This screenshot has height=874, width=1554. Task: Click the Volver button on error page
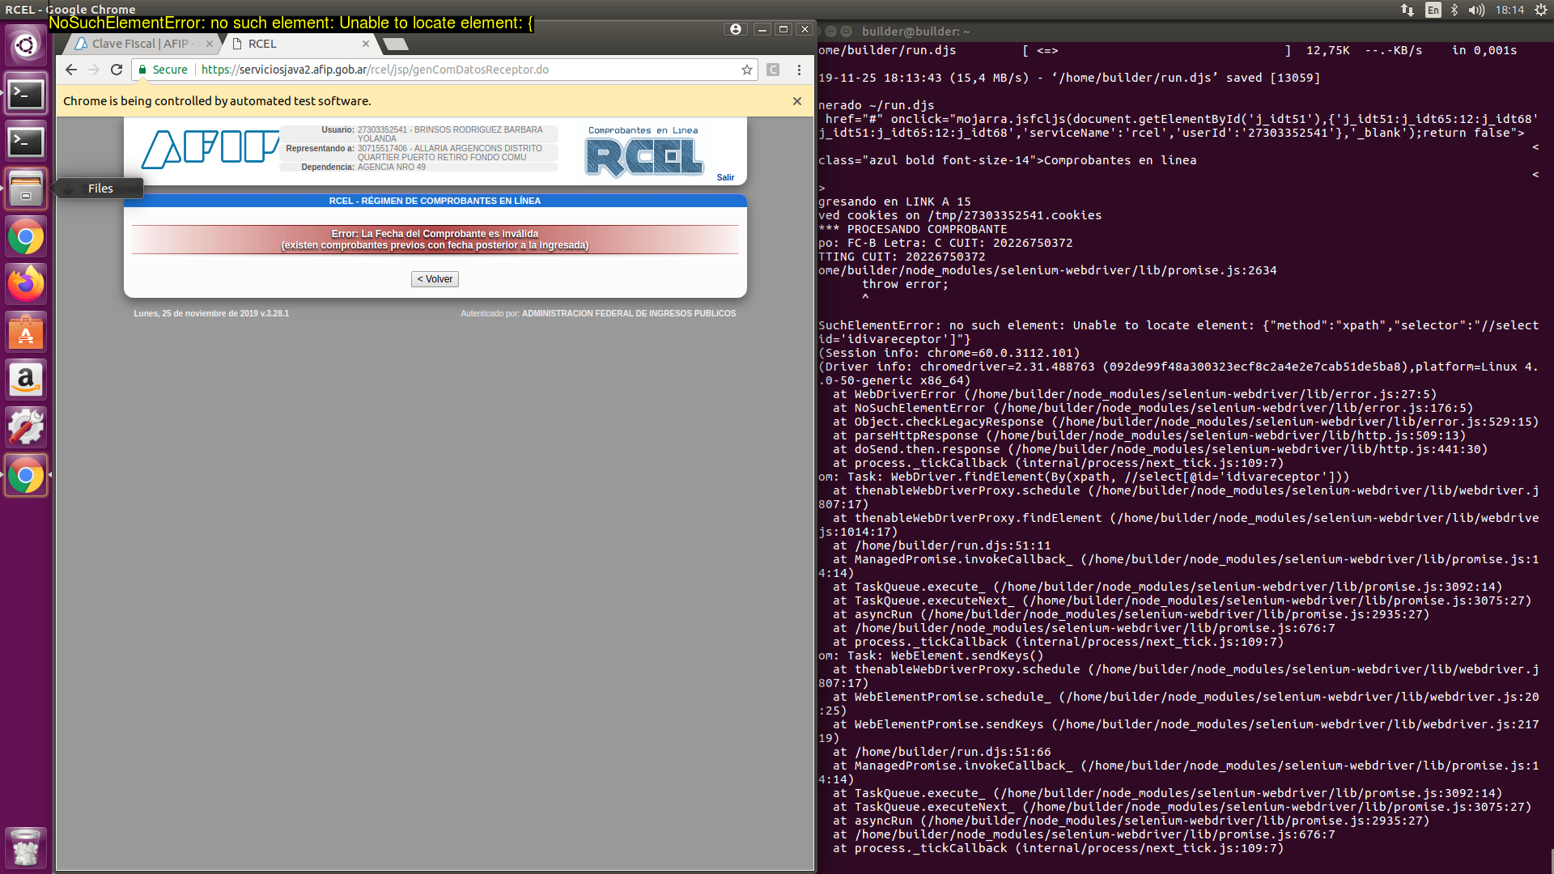tap(435, 279)
